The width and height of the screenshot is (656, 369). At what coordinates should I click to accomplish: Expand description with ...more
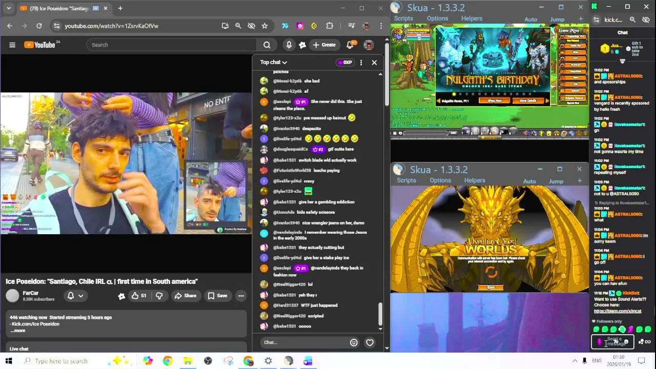tap(18, 331)
